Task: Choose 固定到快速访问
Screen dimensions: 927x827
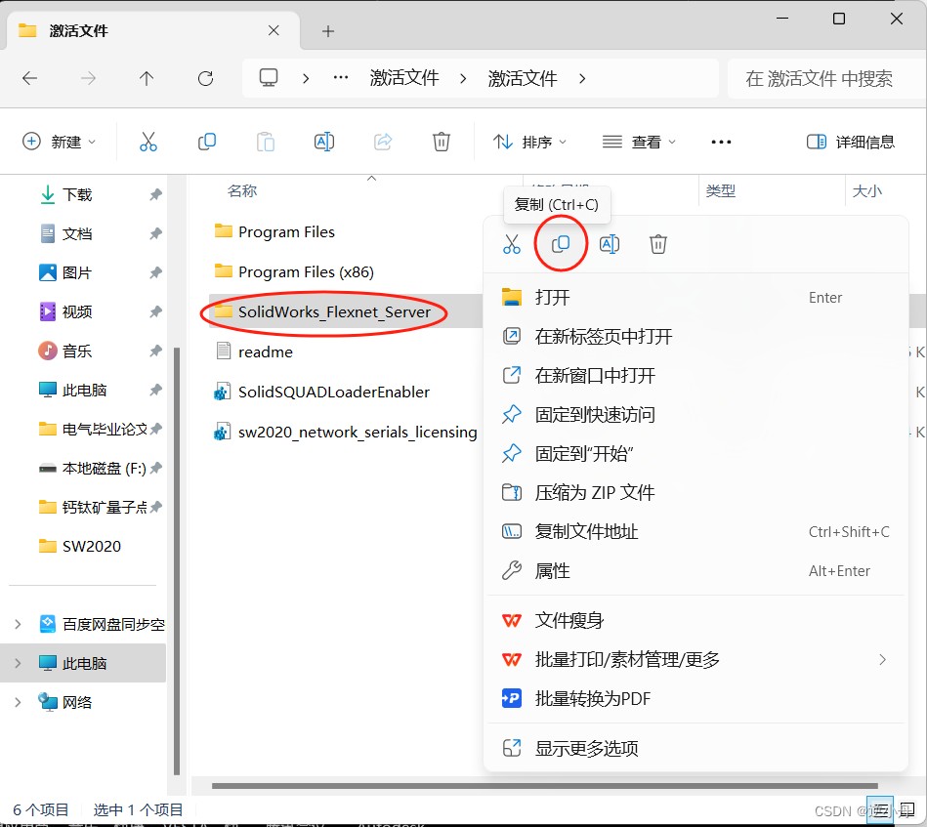Action: tap(696, 414)
